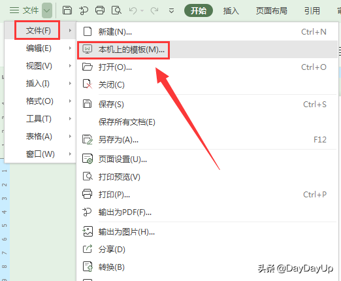Expand the arrow beside 表格(A)

[70, 136]
